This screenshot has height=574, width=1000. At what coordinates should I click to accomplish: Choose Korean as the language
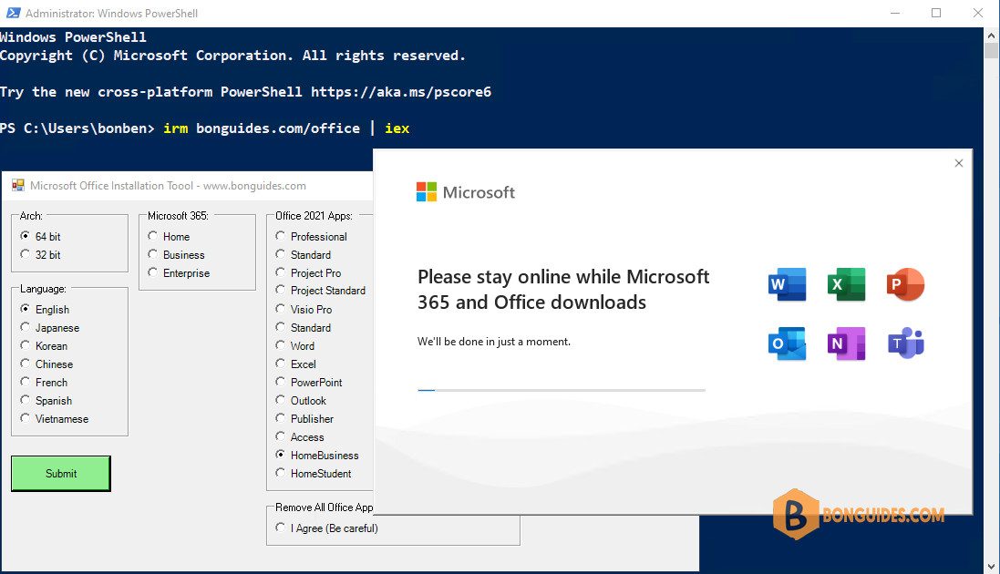[44, 345]
